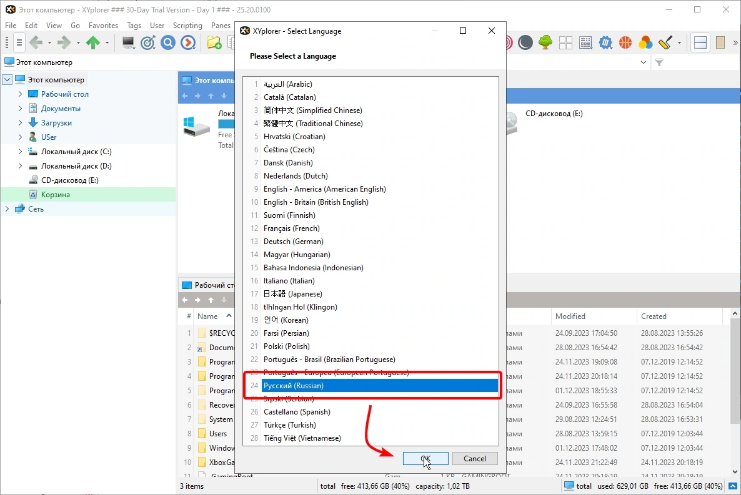The height and width of the screenshot is (495, 741).
Task: Toggle dual pane layout icon
Action: [x=700, y=42]
